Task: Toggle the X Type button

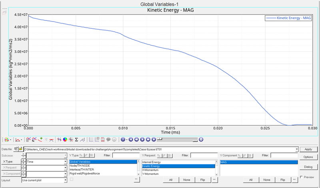Action: point(10,162)
